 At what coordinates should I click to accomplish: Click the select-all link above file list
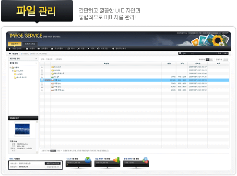(49, 59)
